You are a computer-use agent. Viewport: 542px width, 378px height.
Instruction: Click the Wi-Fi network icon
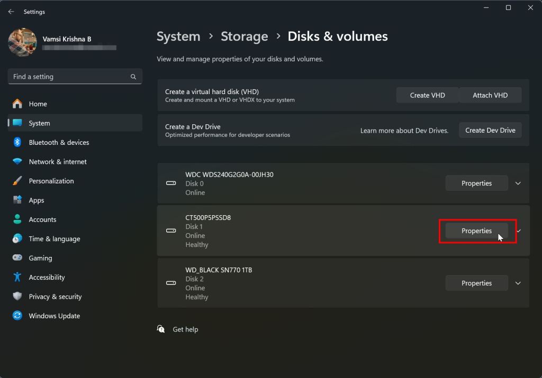(x=17, y=161)
